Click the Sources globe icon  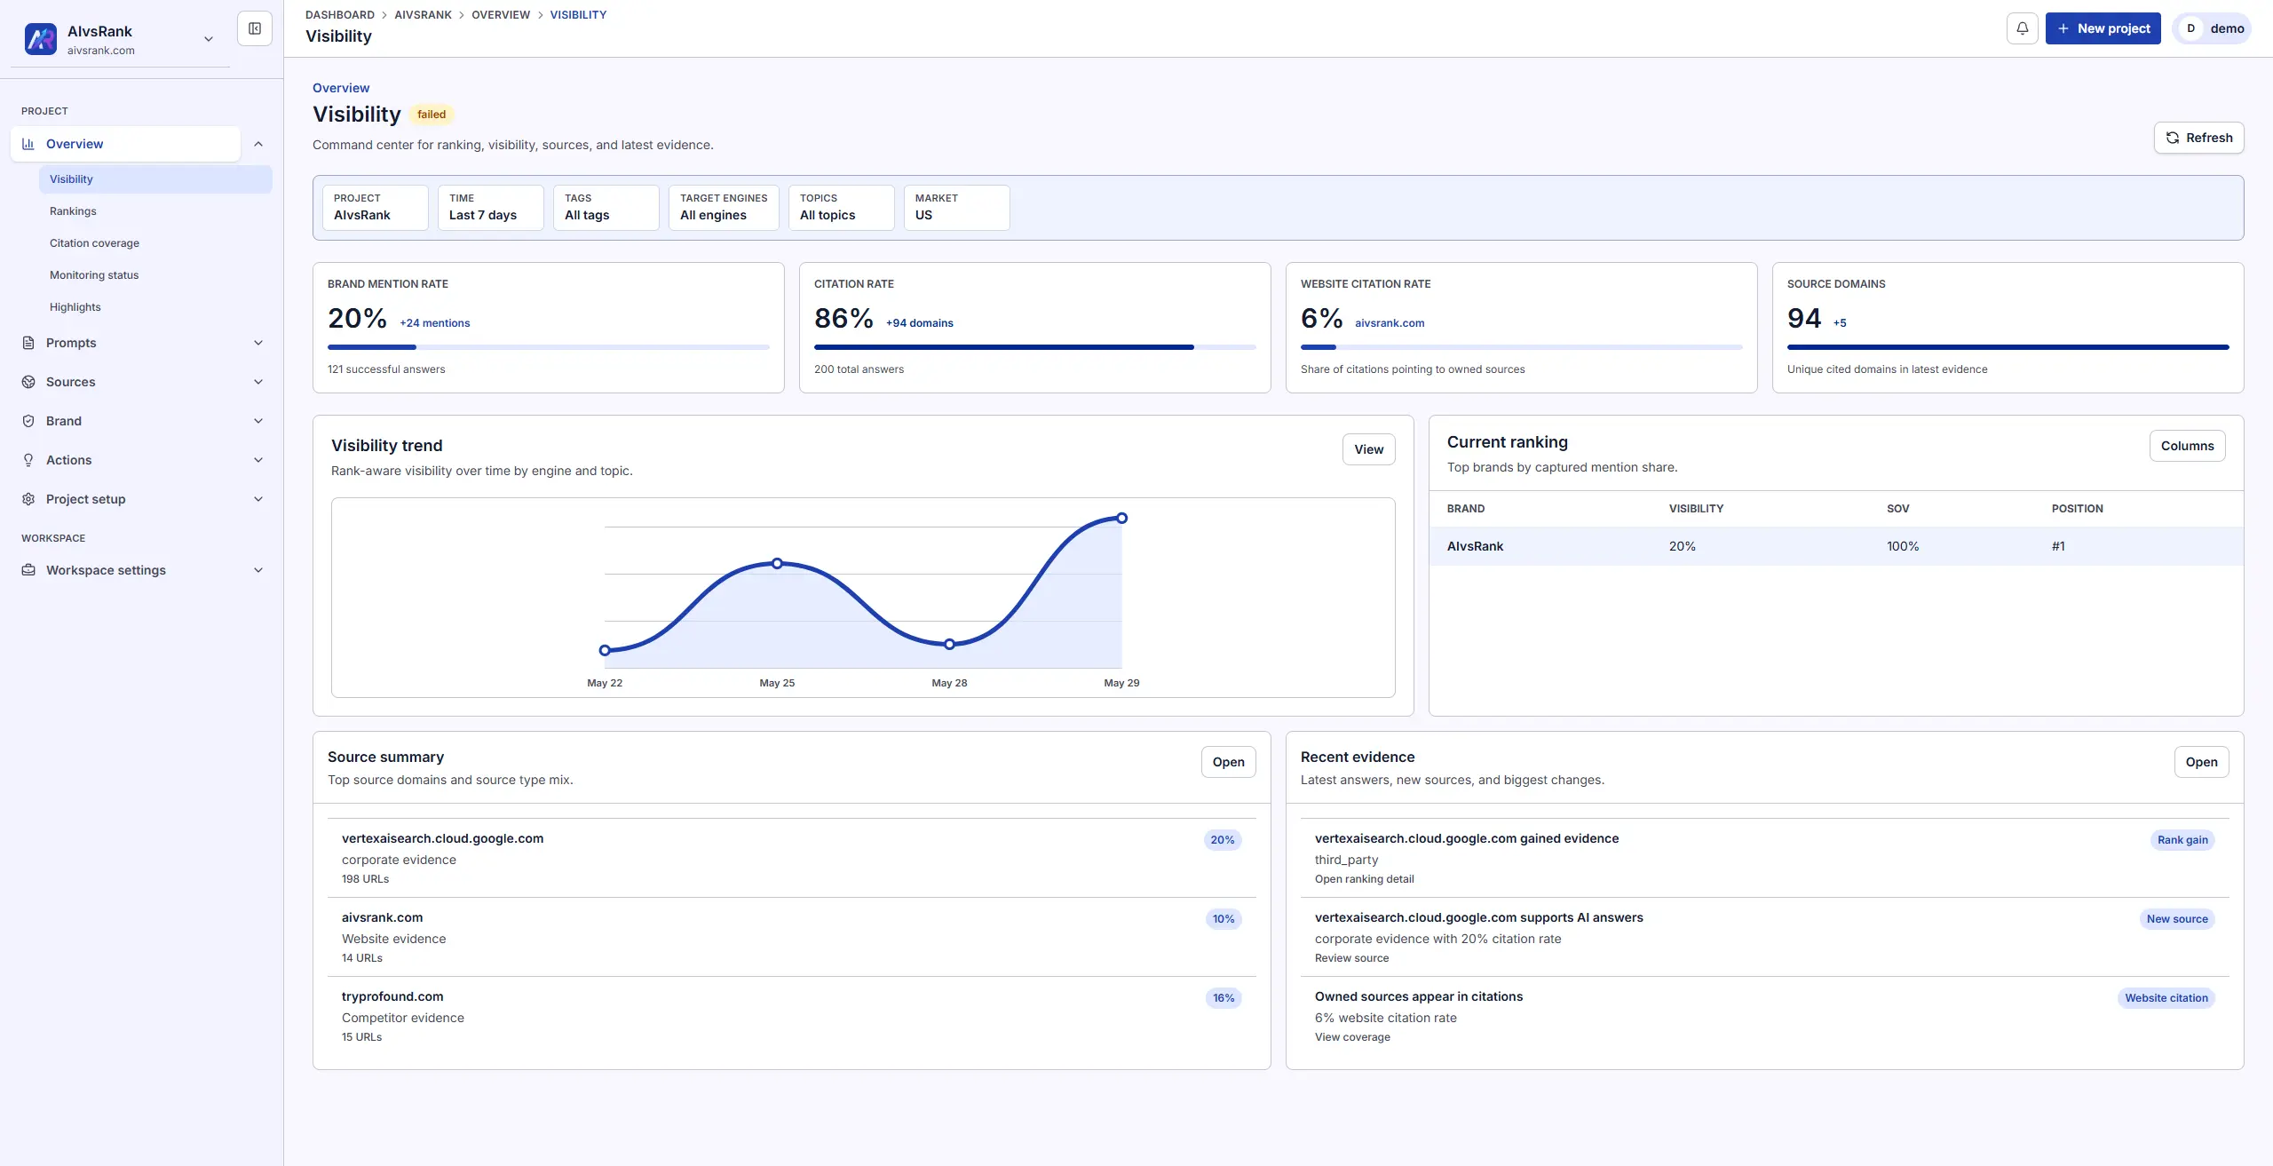[x=28, y=382]
